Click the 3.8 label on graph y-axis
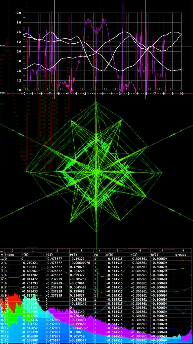193x344 pixels. pyautogui.click(x=19, y=61)
